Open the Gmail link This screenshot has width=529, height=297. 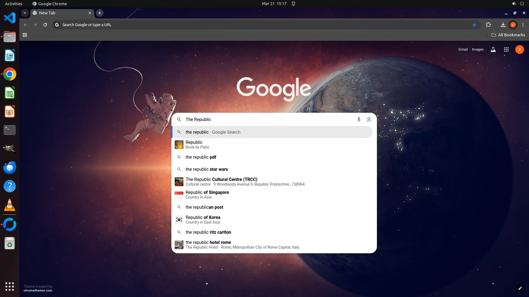click(463, 50)
